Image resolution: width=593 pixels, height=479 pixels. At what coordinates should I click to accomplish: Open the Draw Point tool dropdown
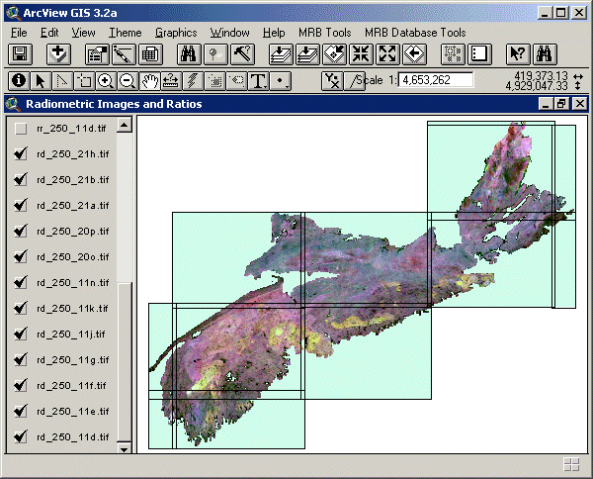point(281,80)
